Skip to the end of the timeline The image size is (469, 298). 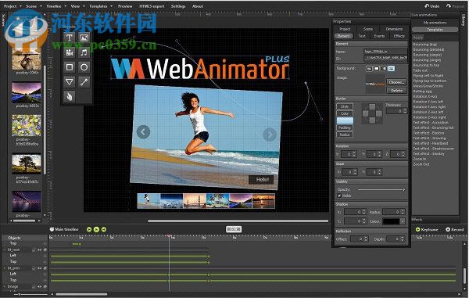pos(104,229)
